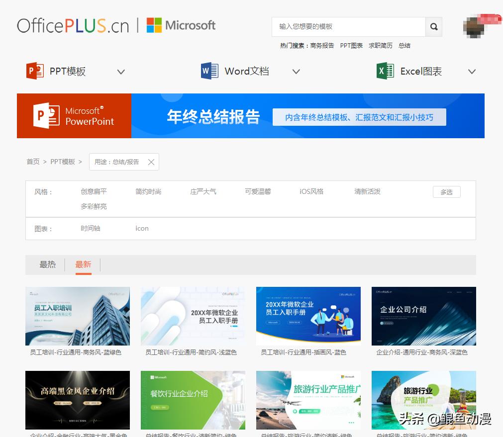Go to 首页 in the breadcrumb
The image size is (503, 437).
click(x=33, y=162)
